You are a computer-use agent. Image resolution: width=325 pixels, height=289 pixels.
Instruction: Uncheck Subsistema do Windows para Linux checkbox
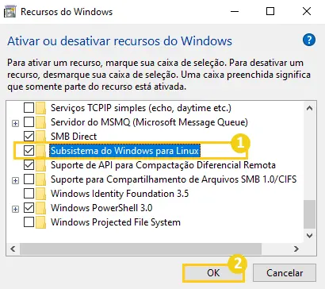pos(29,151)
